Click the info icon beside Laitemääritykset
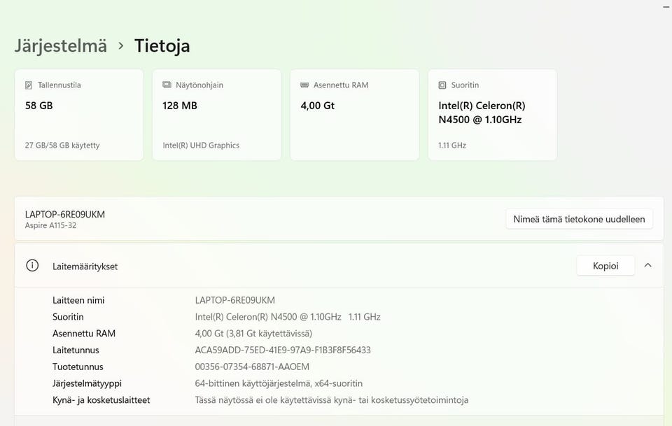 (x=32, y=266)
